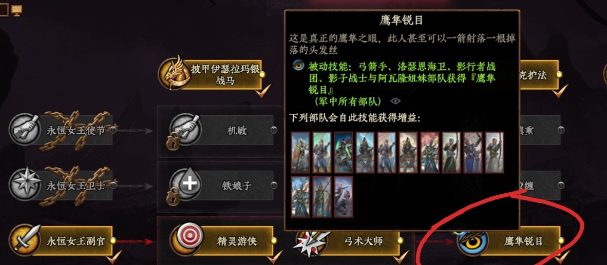
Task: Toggle skill point dot on 精灵游侠
Action: click(x=274, y=241)
